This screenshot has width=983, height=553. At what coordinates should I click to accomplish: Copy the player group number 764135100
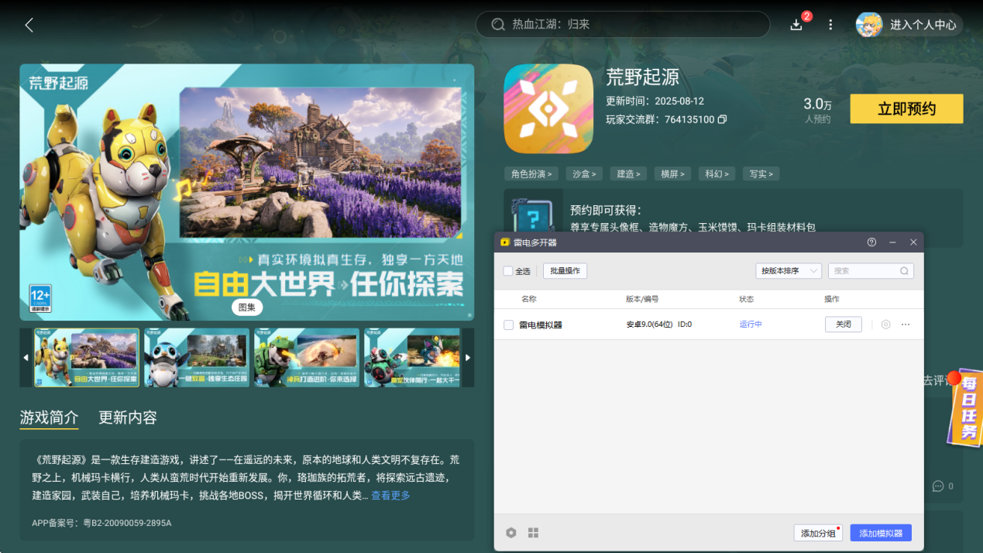722,120
